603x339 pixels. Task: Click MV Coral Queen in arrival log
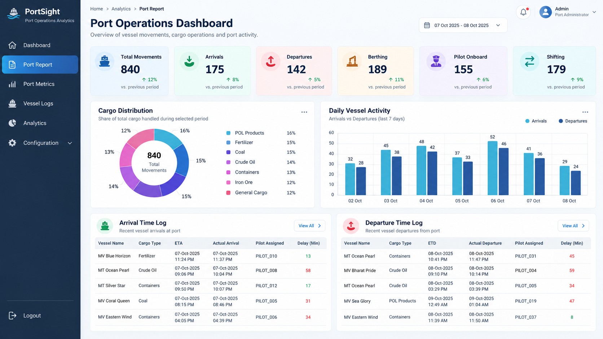tap(114, 301)
